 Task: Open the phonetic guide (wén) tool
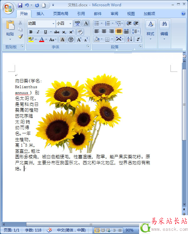tap(77, 24)
